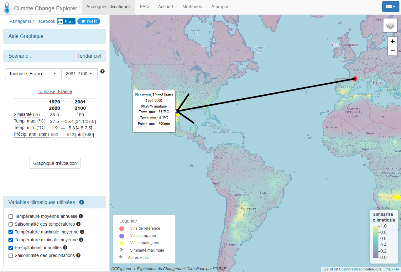The width and height of the screenshot is (401, 272).
Task: Expand the Aide Graphique panel
Action: pyautogui.click(x=55, y=36)
